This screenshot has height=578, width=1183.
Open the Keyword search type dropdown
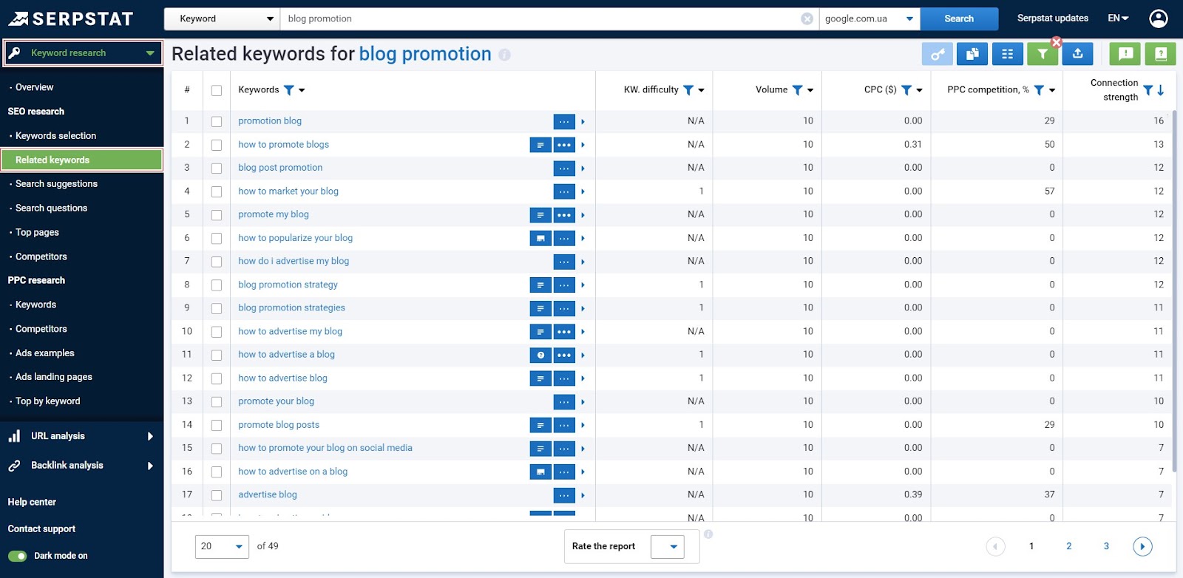pyautogui.click(x=222, y=18)
